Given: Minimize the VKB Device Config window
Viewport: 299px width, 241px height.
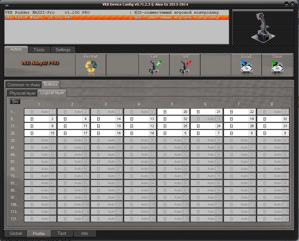Looking at the screenshot, I should point(287,4).
